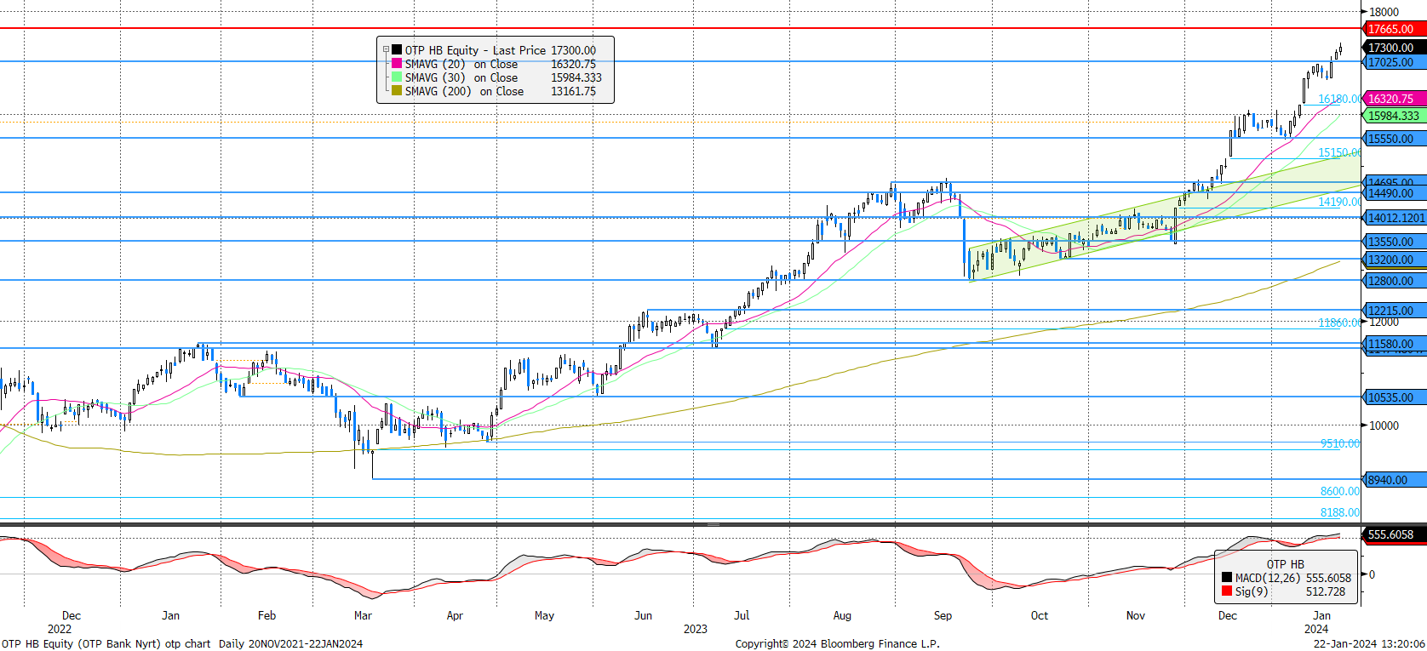This screenshot has height=651, width=1427.
Task: Click the black OTP HB Equity legend swatch
Action: 397,50
